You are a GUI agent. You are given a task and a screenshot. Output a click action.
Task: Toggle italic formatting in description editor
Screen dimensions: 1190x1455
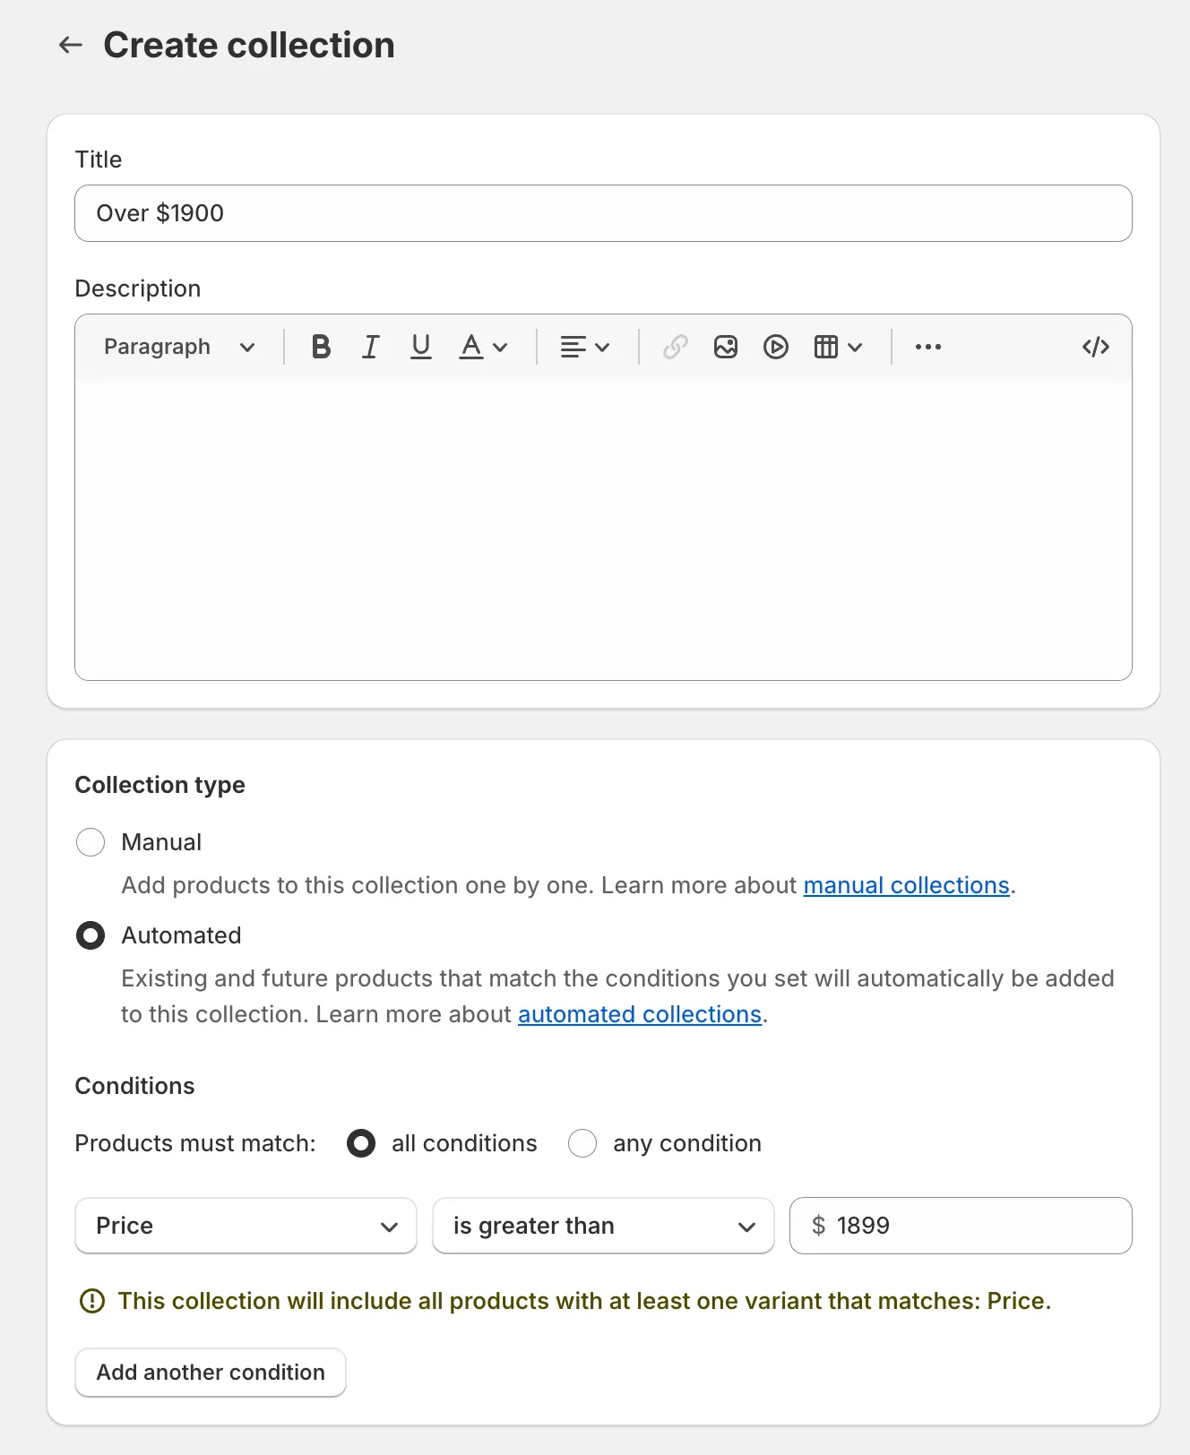[x=370, y=347]
